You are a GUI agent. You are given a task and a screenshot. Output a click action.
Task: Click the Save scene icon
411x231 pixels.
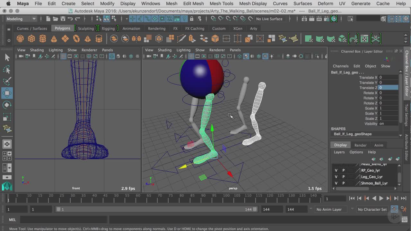click(x=63, y=19)
